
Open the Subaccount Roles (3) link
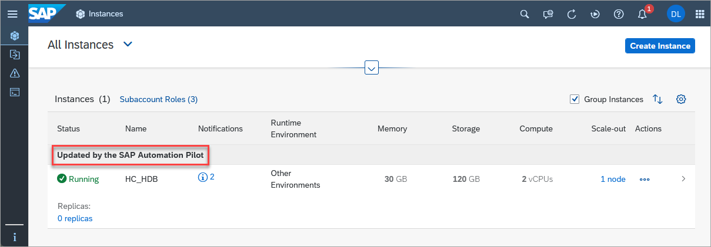click(x=159, y=99)
